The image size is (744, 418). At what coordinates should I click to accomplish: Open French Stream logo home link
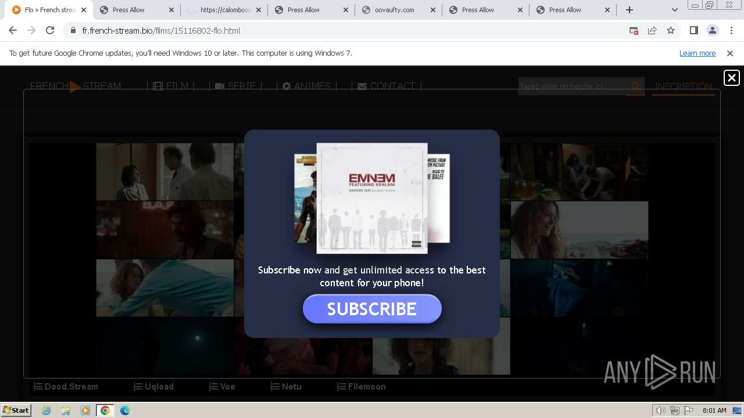click(76, 87)
